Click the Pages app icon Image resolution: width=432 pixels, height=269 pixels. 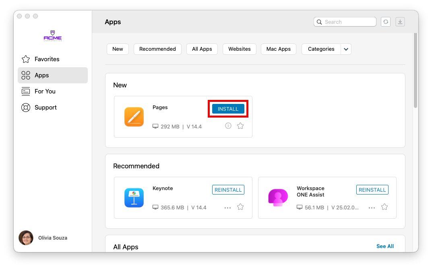pos(134,117)
